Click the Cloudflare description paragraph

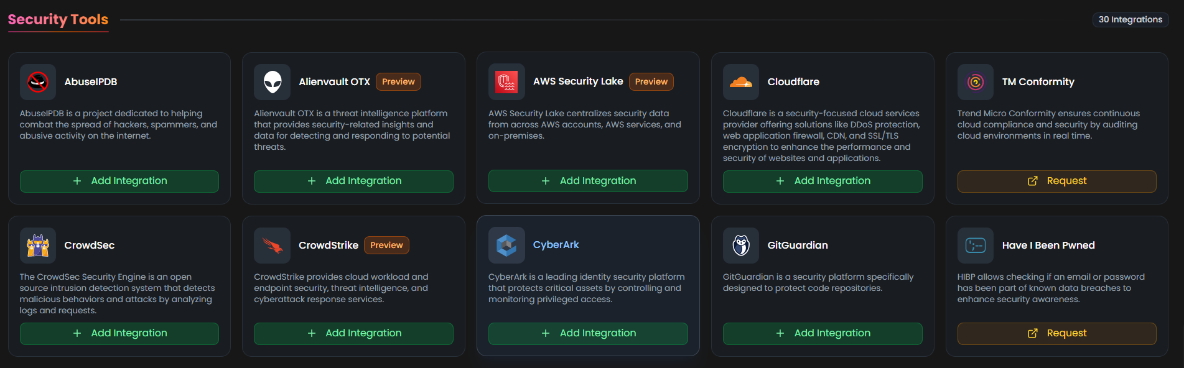pyautogui.click(x=821, y=136)
